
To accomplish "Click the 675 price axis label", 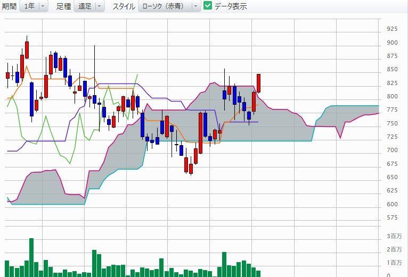I will click(392, 164).
